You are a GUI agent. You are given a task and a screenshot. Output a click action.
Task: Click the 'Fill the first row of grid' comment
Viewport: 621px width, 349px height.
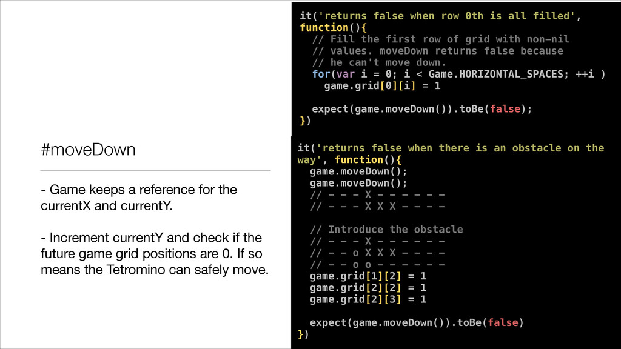(440, 39)
